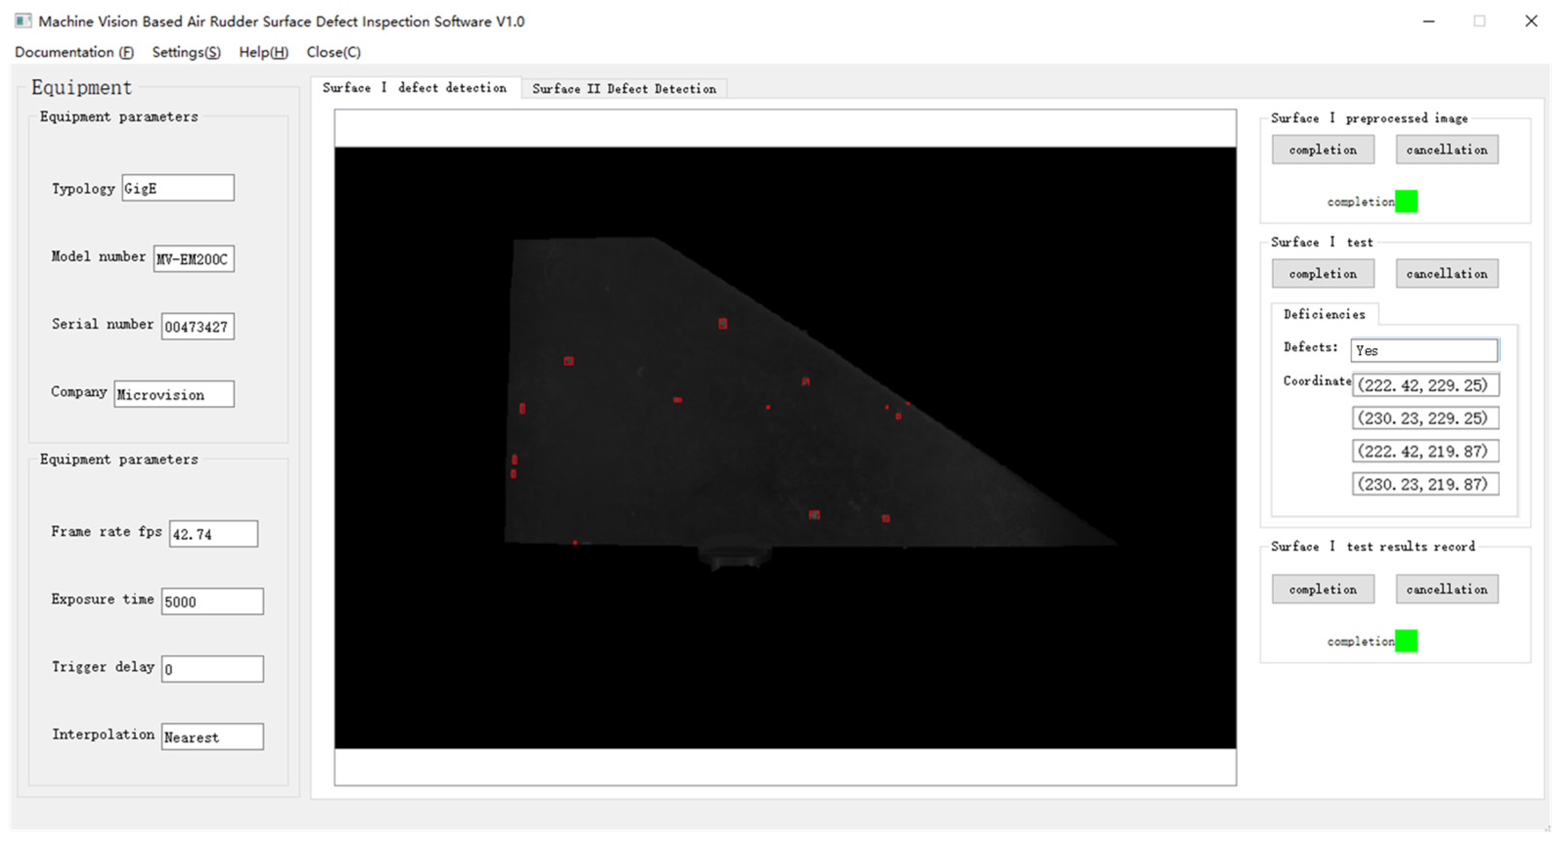This screenshot has height=843, width=1562.
Task: Click the green preprocessed image completion indicator
Action: click(1405, 201)
